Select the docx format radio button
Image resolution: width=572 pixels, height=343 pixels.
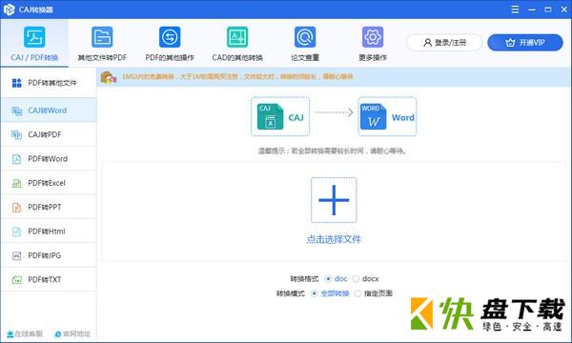[x=356, y=279]
